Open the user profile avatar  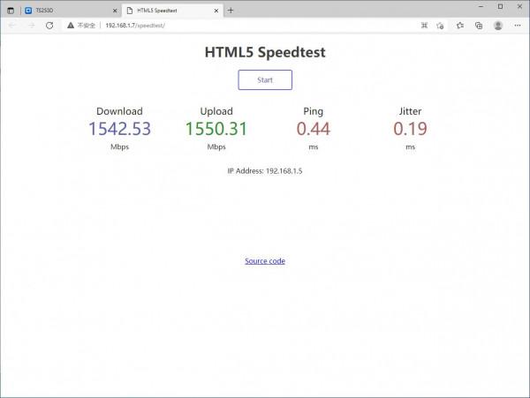(x=498, y=26)
